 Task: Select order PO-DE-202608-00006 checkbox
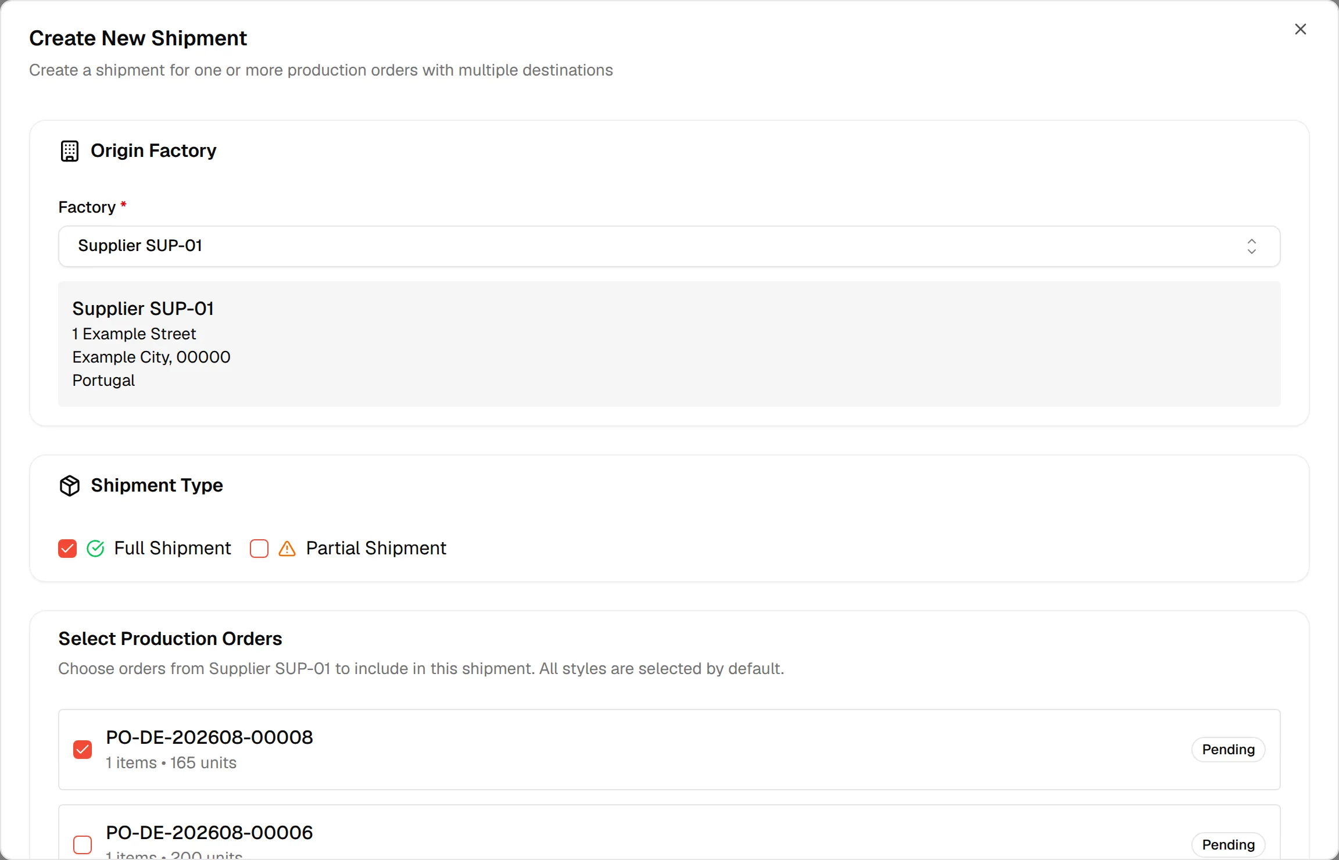tap(83, 844)
